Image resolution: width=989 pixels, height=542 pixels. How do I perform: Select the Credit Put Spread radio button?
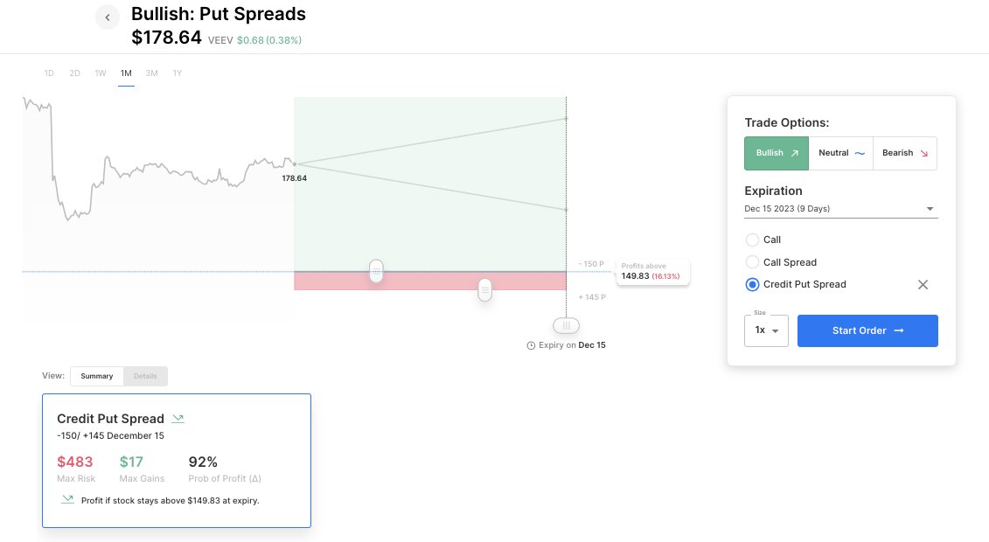(x=752, y=285)
